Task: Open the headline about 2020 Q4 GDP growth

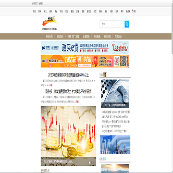Action: [x=68, y=75]
